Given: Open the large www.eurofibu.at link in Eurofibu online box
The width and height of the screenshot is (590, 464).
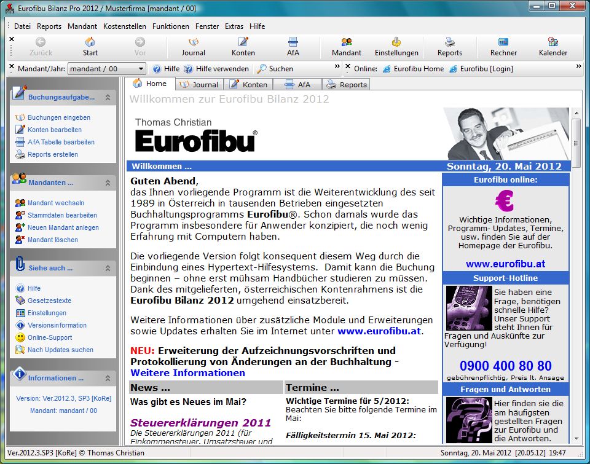Looking at the screenshot, I should pyautogui.click(x=505, y=264).
